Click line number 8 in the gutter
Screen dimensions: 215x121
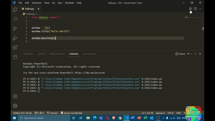[x=26, y=41]
